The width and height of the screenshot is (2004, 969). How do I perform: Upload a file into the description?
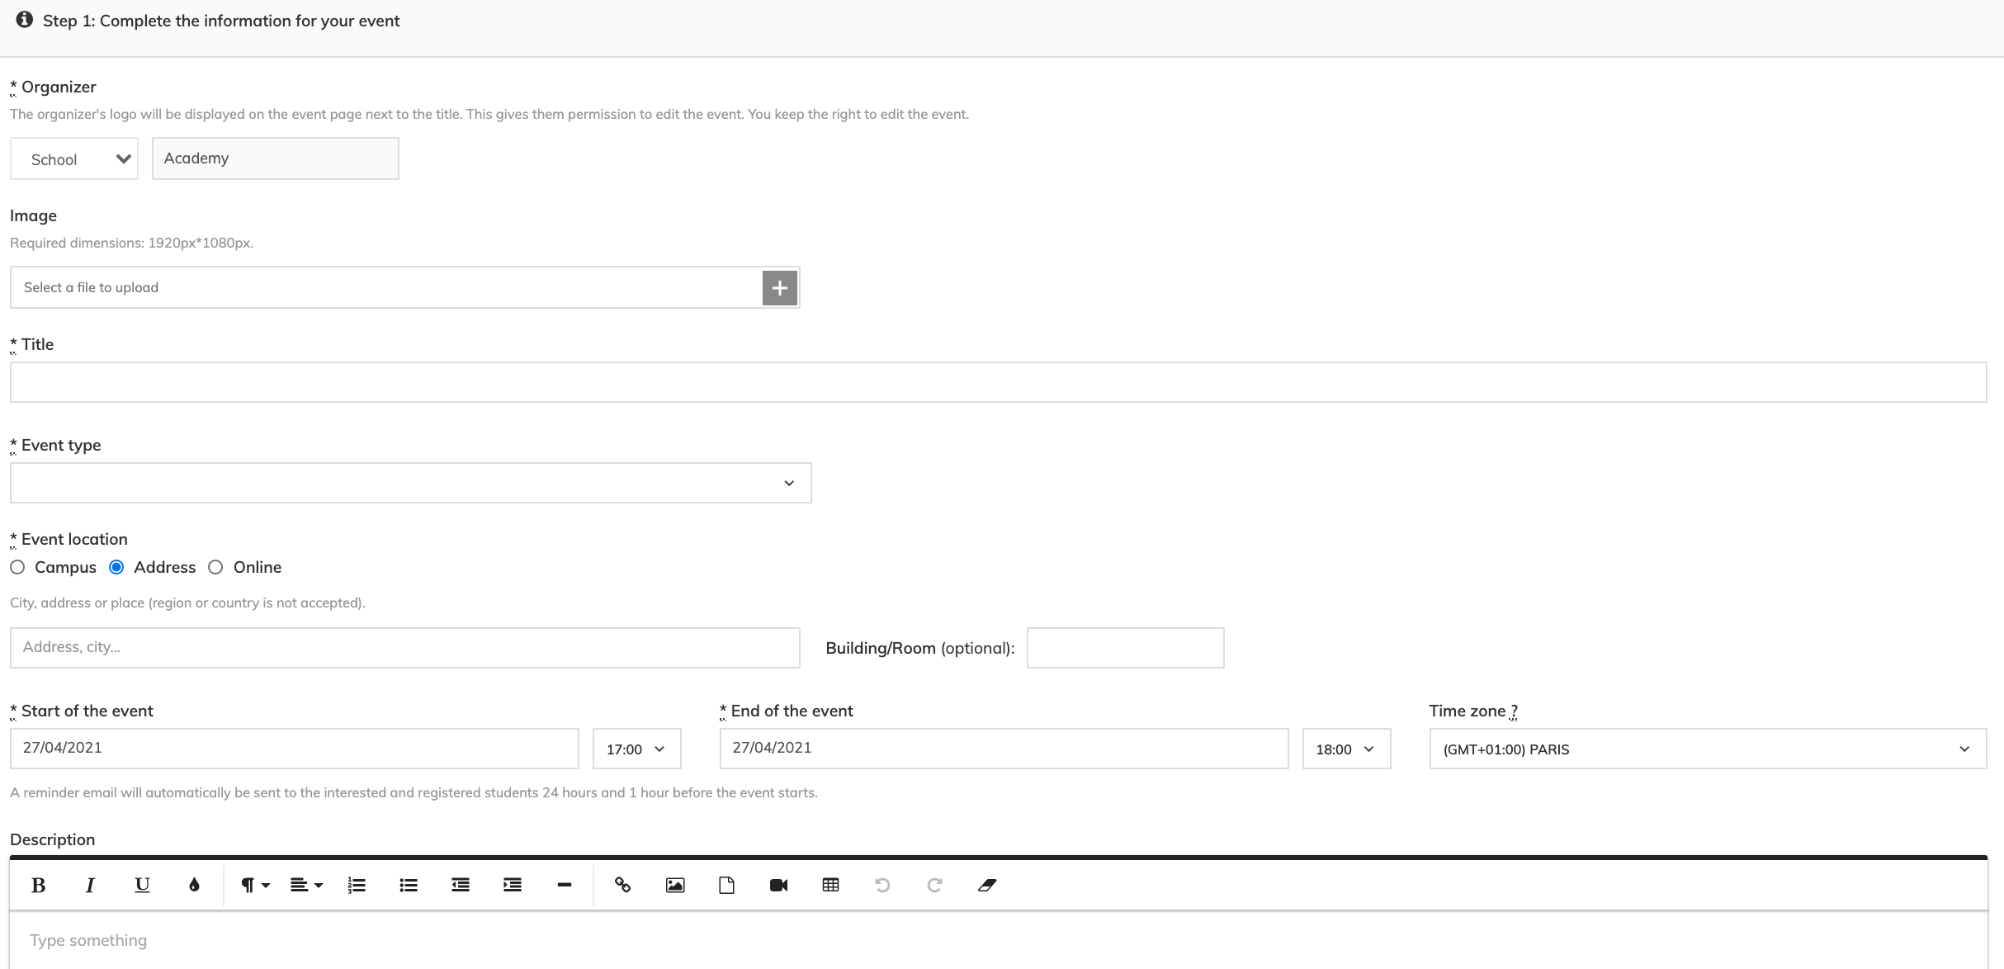pyautogui.click(x=727, y=885)
